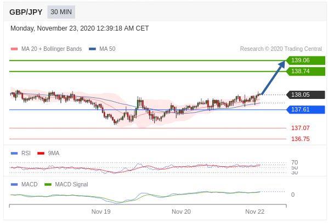This screenshot has height=223, width=328.
Task: Click the MA 20 + Bollinger Bands legend swatch
Action: [x=14, y=49]
